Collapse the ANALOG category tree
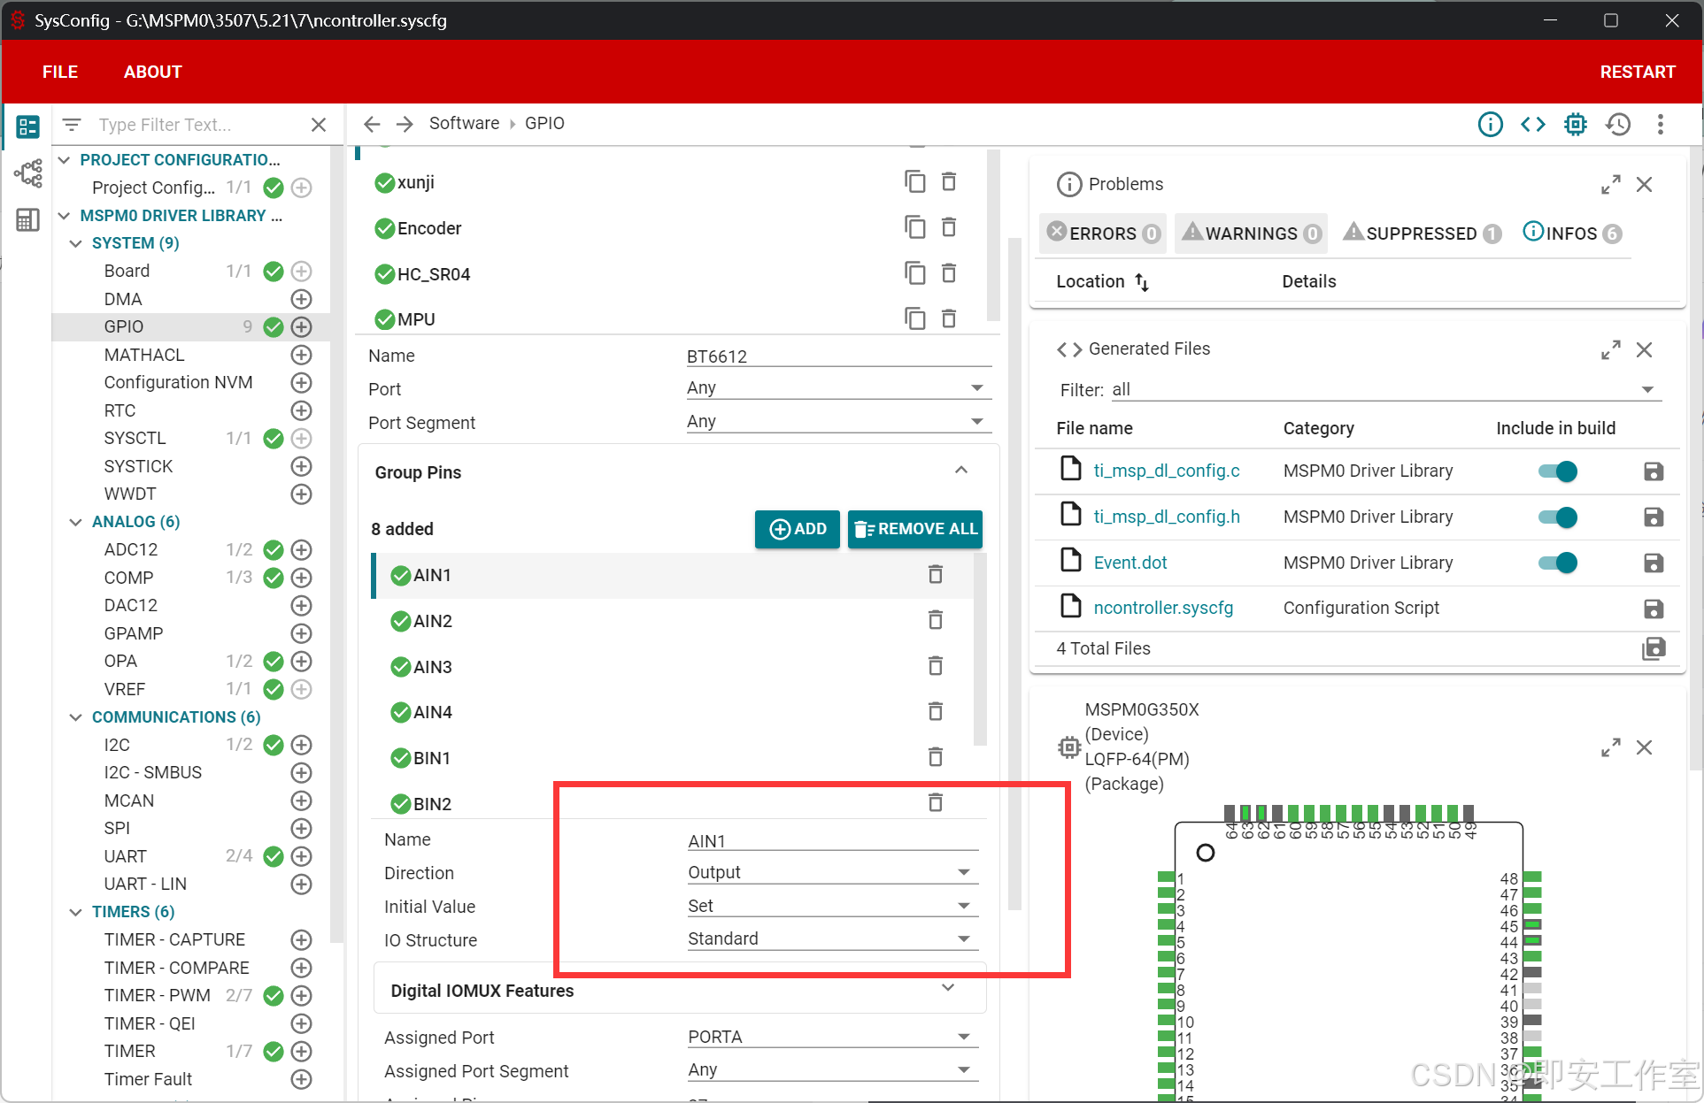 76,522
